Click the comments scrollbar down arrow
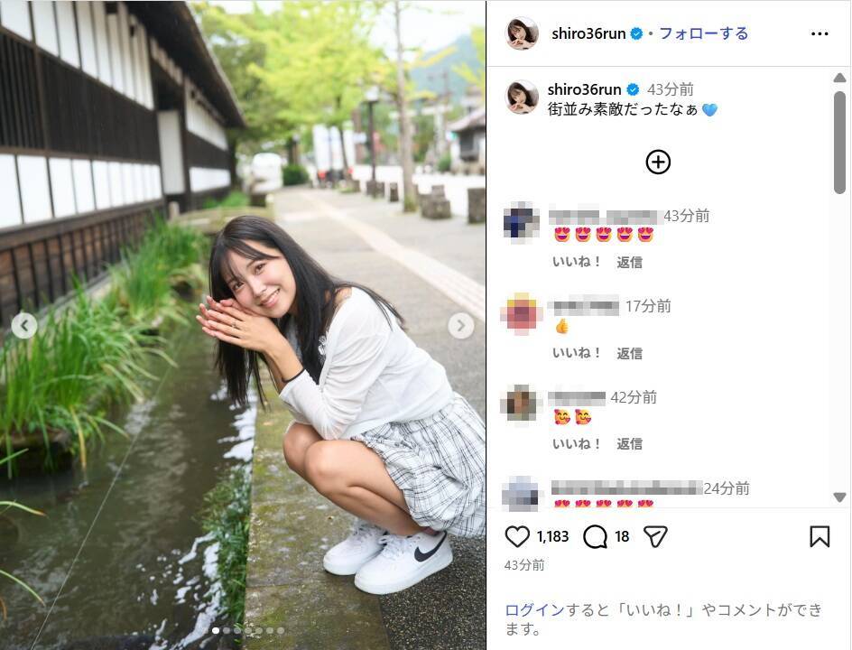 click(x=839, y=497)
